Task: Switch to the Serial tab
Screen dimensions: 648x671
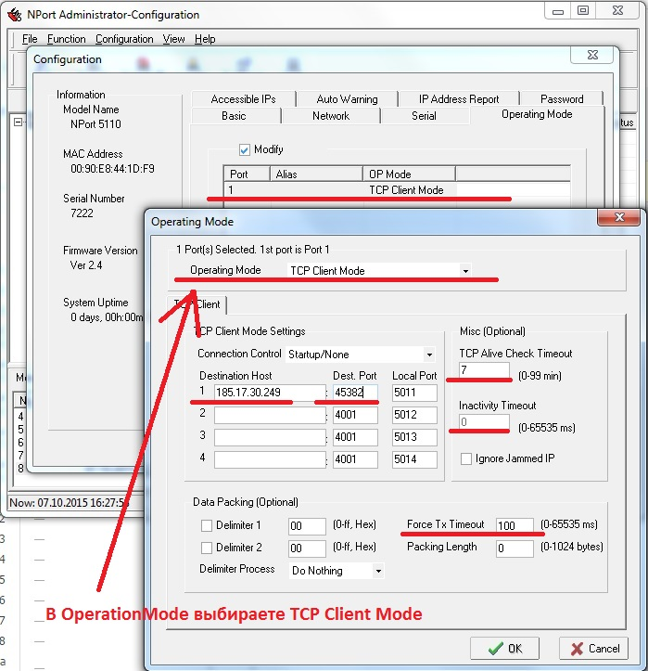Action: click(x=424, y=116)
